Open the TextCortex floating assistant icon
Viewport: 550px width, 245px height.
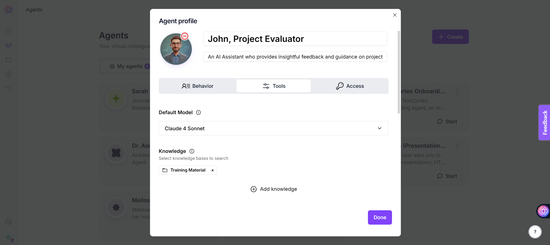543,211
